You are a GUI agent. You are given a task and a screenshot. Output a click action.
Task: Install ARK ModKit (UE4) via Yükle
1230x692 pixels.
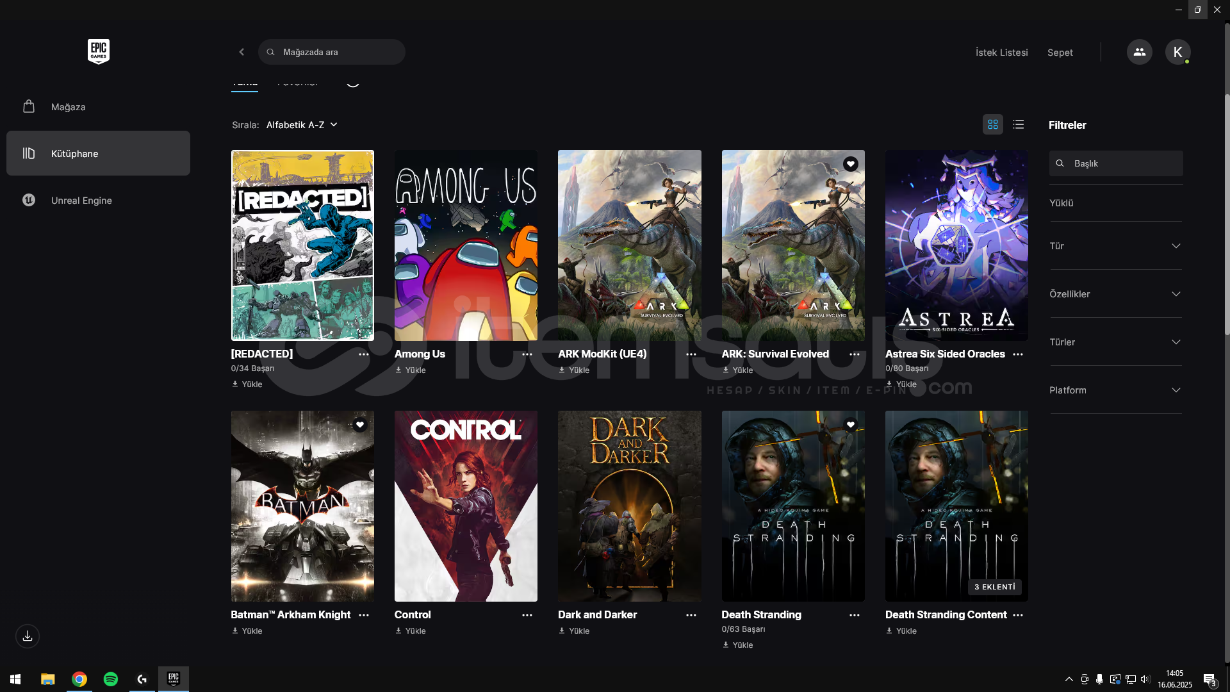coord(574,370)
